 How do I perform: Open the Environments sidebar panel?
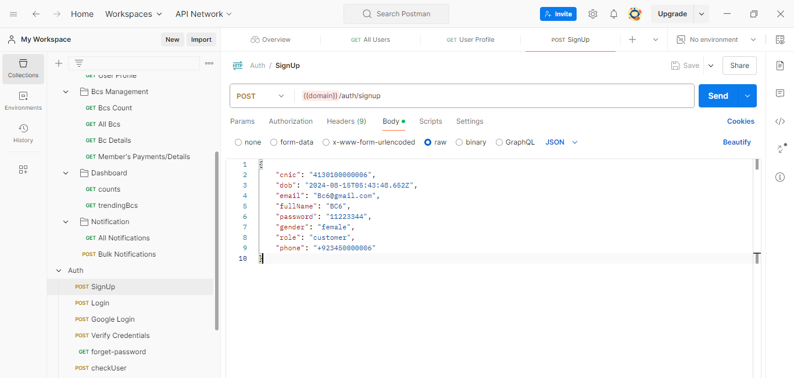pyautogui.click(x=23, y=101)
